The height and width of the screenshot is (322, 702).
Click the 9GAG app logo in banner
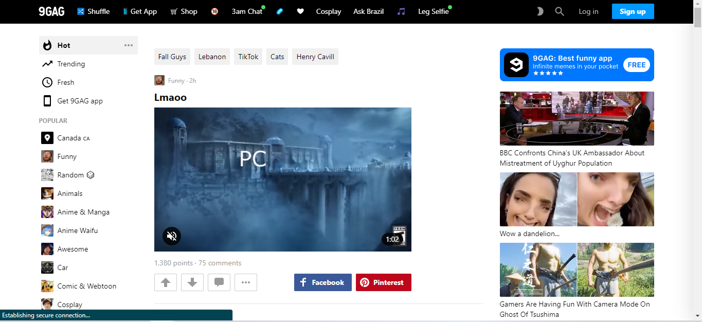tap(516, 65)
